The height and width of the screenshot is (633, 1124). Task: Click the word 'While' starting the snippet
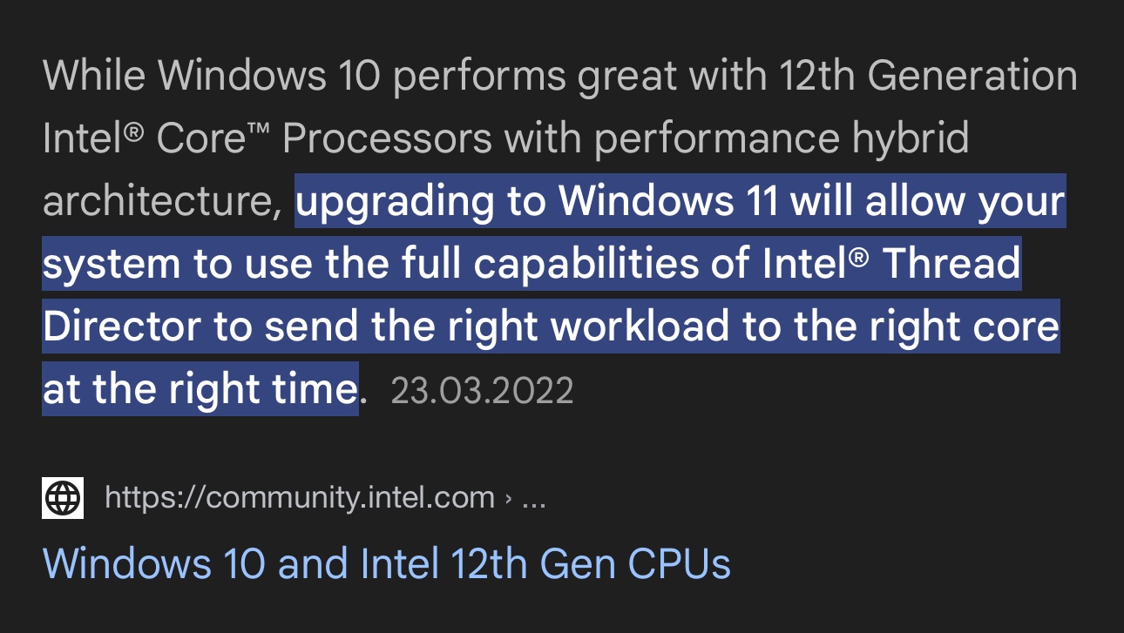(x=94, y=77)
